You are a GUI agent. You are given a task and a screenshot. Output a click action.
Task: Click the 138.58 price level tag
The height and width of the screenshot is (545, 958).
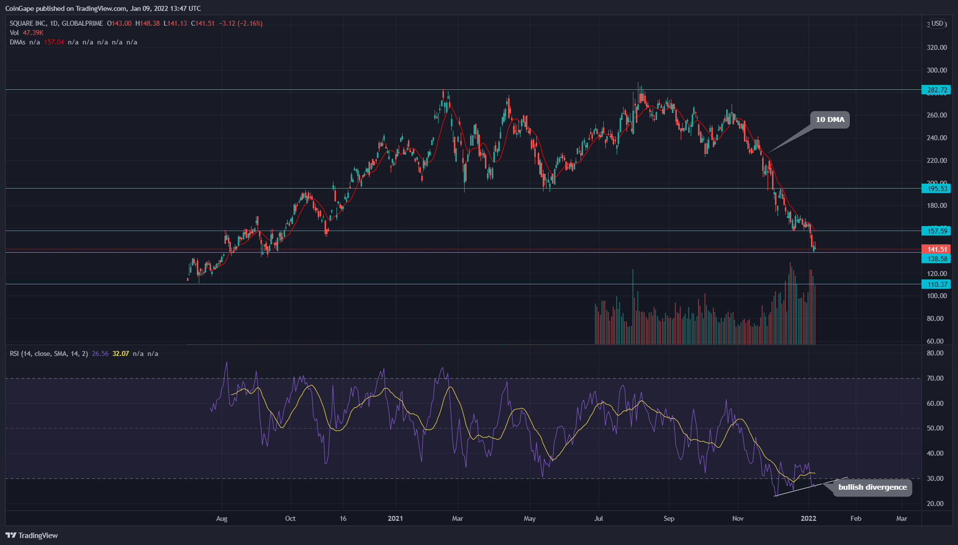(936, 259)
